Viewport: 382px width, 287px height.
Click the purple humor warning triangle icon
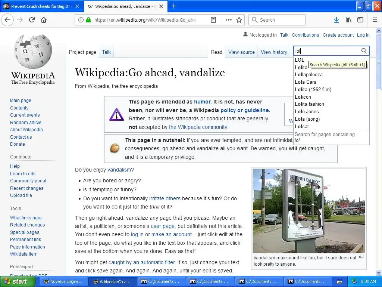[116, 114]
